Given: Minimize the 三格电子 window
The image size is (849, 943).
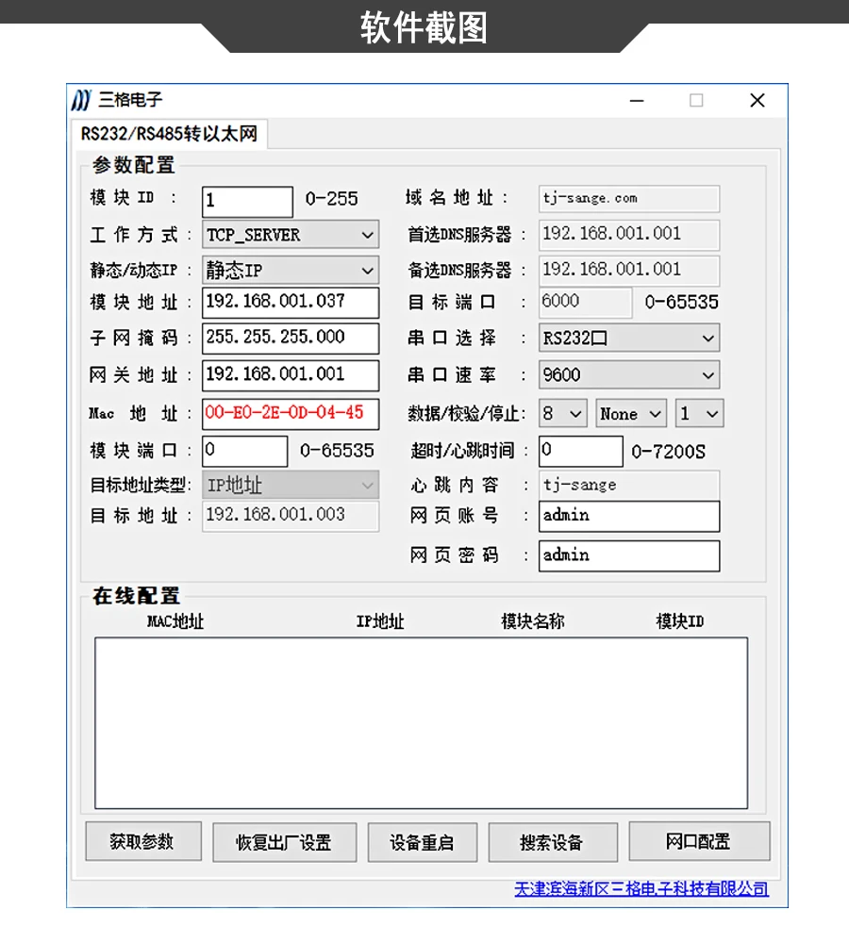Looking at the screenshot, I should 637,101.
